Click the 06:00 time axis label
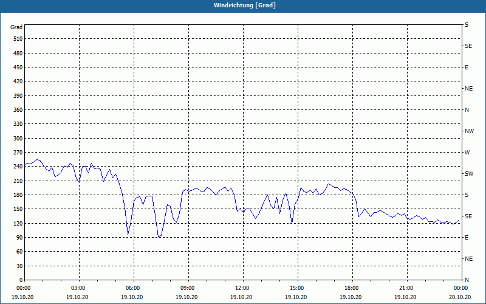Screen dimensions: 486x304 (134, 288)
